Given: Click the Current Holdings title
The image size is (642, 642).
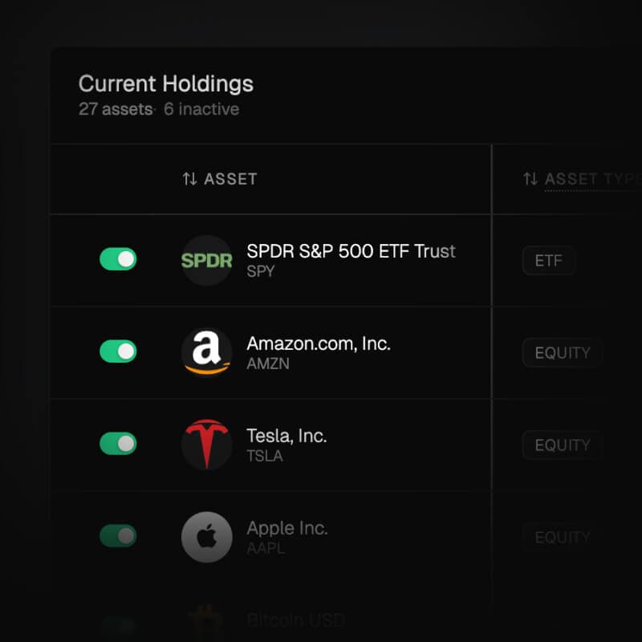Looking at the screenshot, I should (165, 83).
